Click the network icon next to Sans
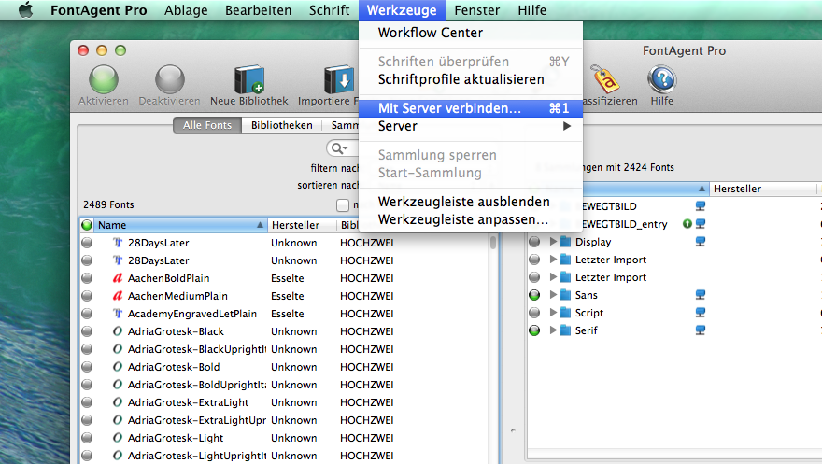The width and height of the screenshot is (822, 464). tap(701, 295)
